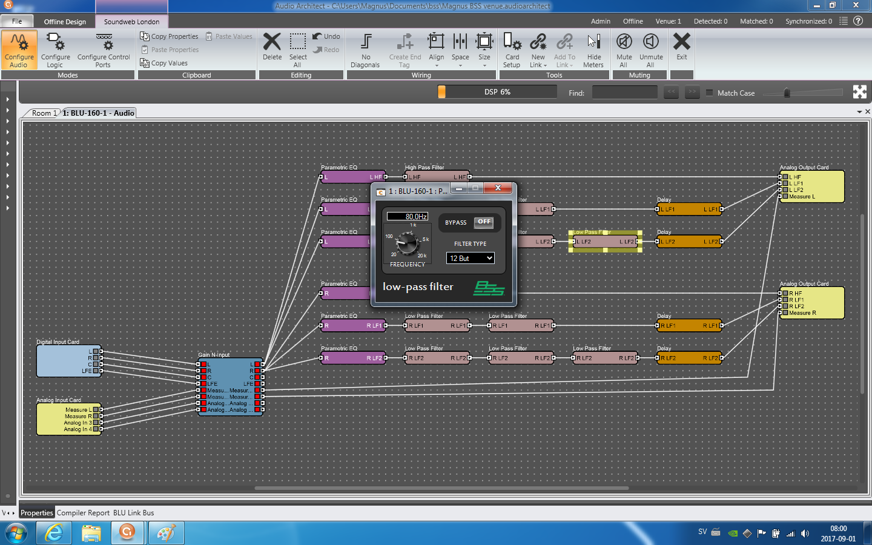
Task: Click the 80.0Hz frequency field
Action: coord(408,216)
